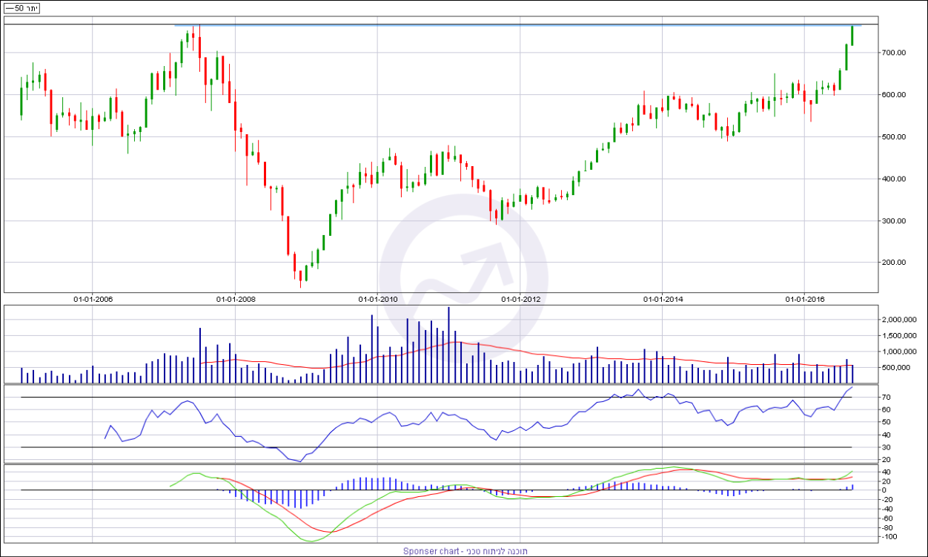Click the tallest volume bar

click(448, 344)
